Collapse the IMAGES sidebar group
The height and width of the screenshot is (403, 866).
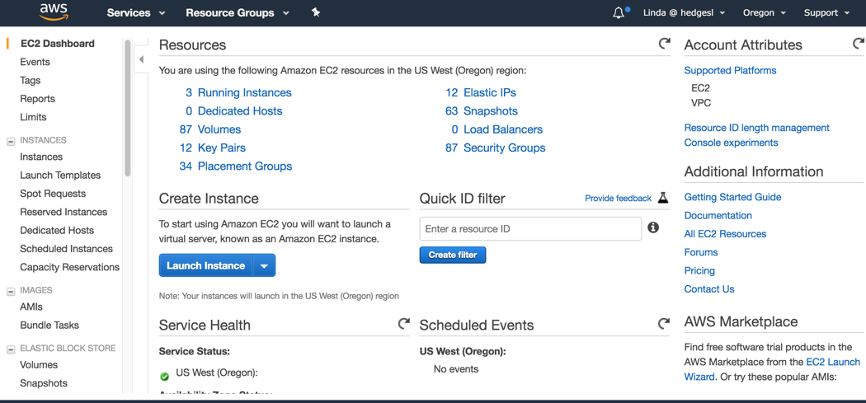(10, 291)
